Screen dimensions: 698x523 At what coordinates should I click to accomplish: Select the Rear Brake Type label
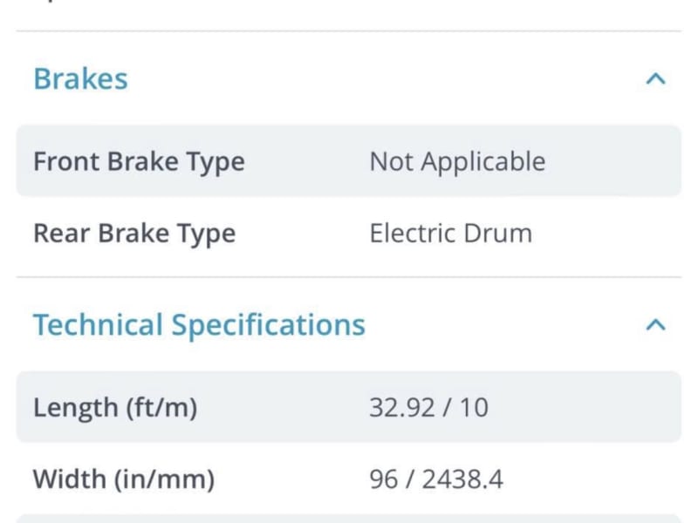tap(134, 234)
